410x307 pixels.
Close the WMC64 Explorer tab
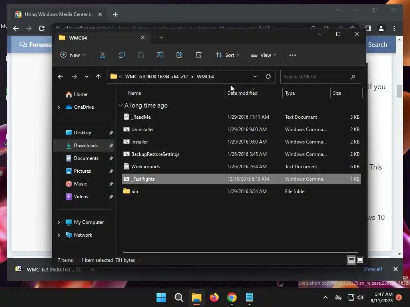(143, 38)
